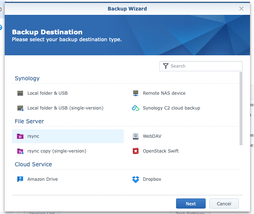This screenshot has width=254, height=214.
Task: Click the Amazon Drive label
Action: 43,179
